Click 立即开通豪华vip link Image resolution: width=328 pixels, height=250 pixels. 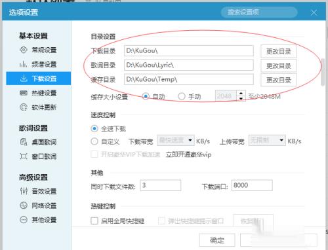pyautogui.click(x=188, y=154)
